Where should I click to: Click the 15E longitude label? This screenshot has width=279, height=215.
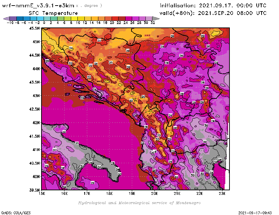click(x=42, y=193)
